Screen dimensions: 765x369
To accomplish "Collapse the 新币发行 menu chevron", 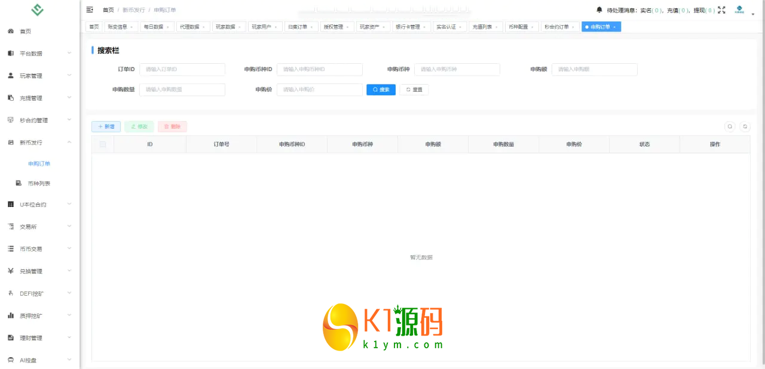I will pyautogui.click(x=69, y=142).
